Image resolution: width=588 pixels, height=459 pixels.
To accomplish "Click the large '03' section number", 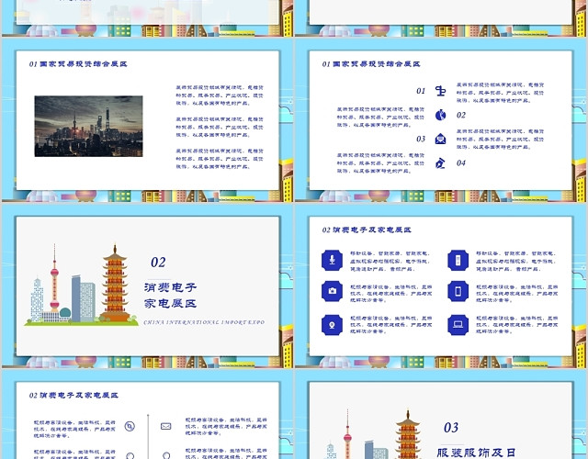I will (x=451, y=428).
